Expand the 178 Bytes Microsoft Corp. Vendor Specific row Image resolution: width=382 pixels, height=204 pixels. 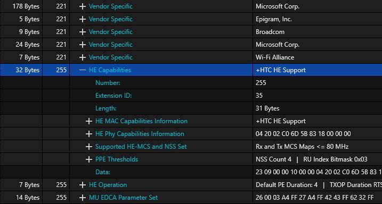click(83, 6)
